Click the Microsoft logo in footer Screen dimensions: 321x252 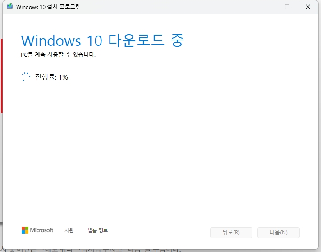coord(37,230)
